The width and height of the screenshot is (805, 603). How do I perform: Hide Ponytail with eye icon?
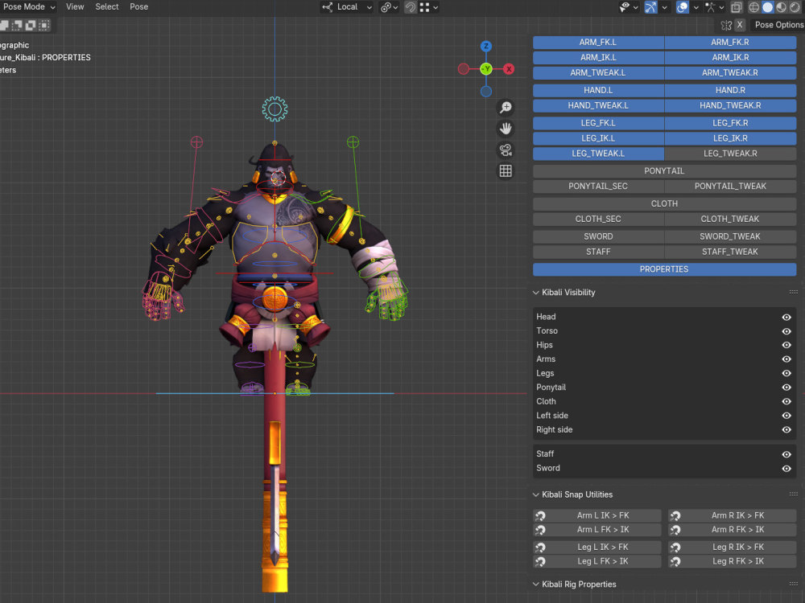pos(786,388)
